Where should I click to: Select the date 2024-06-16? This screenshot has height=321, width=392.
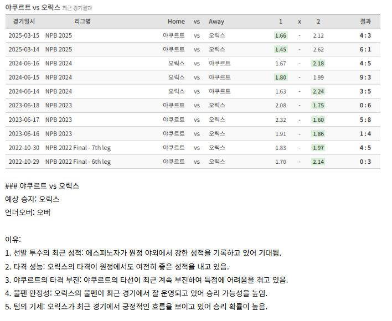pos(24,64)
